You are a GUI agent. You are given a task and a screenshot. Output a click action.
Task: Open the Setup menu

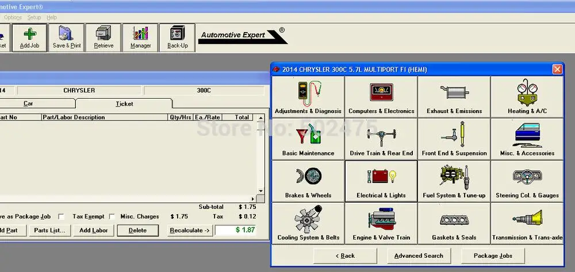[x=34, y=17]
